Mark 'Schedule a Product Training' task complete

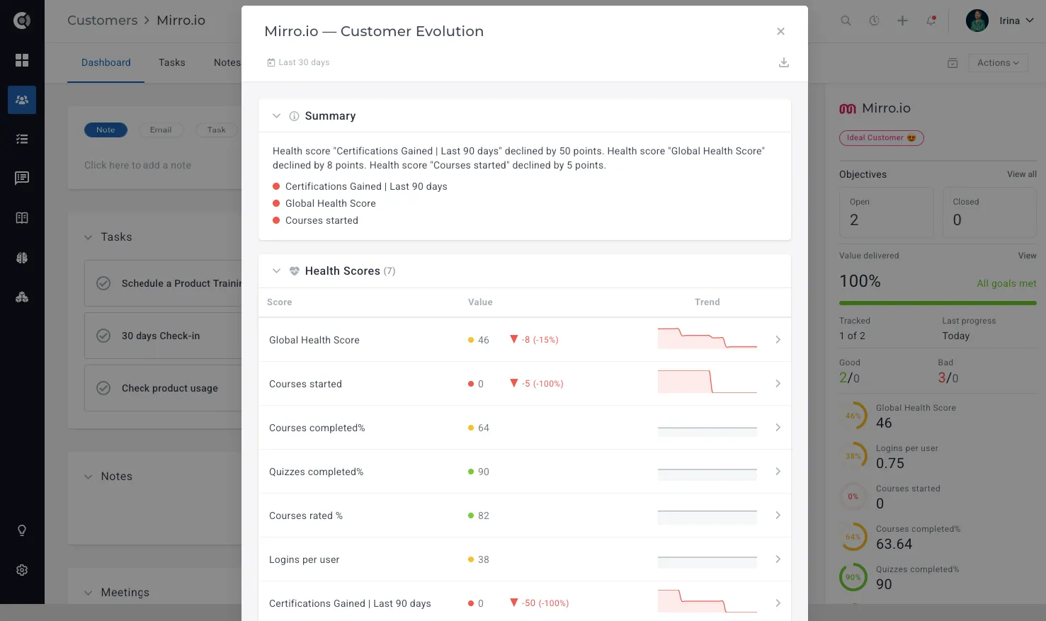click(x=103, y=283)
